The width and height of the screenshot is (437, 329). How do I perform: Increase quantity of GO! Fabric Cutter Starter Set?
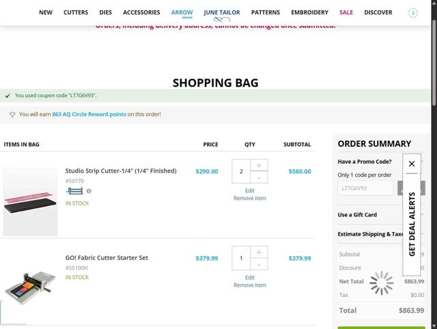pyautogui.click(x=259, y=253)
